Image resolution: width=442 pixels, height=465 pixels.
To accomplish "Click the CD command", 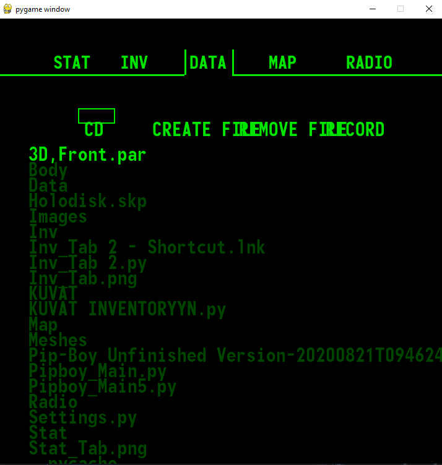I will click(x=94, y=130).
